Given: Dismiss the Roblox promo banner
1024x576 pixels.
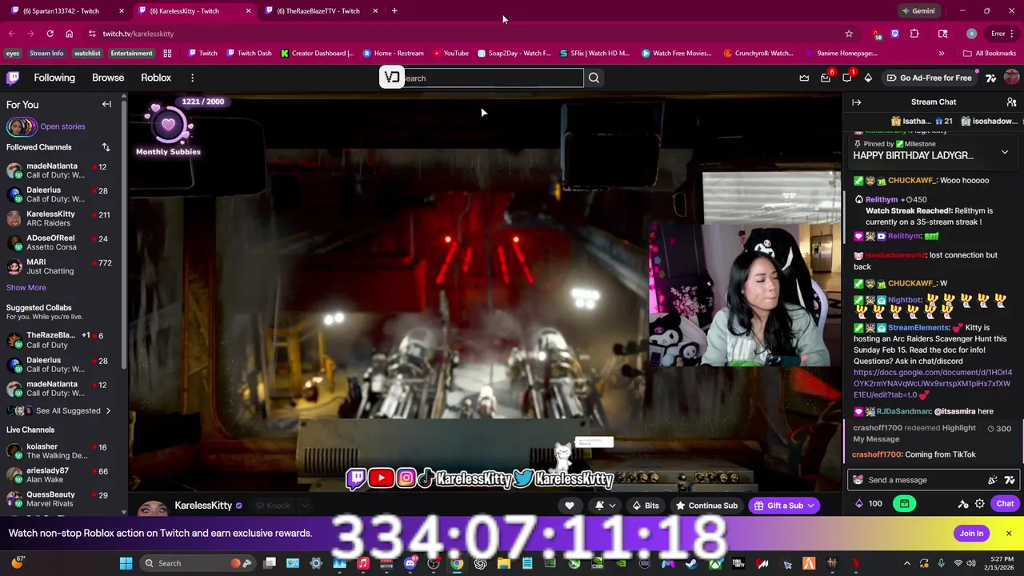Looking at the screenshot, I should (x=1009, y=534).
